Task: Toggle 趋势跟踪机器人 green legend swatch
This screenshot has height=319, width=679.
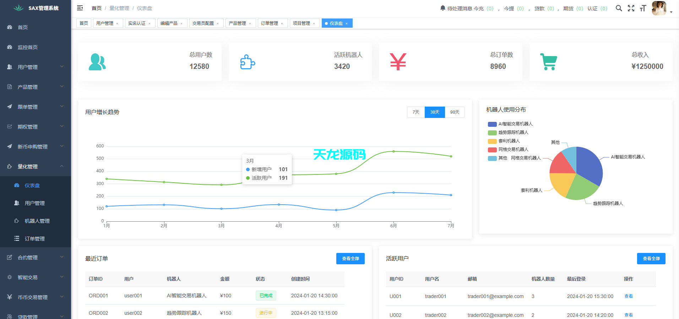Action: coord(492,133)
